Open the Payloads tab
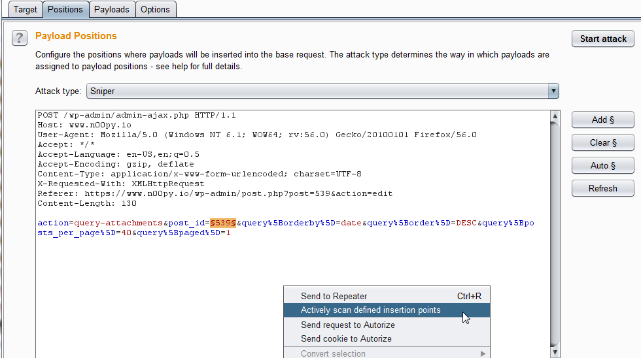The height and width of the screenshot is (358, 641). click(x=111, y=9)
